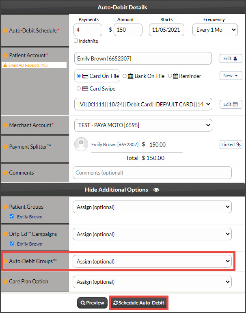246x313 pixels.
Task: Click Edit button for the patient account
Action: (231, 59)
